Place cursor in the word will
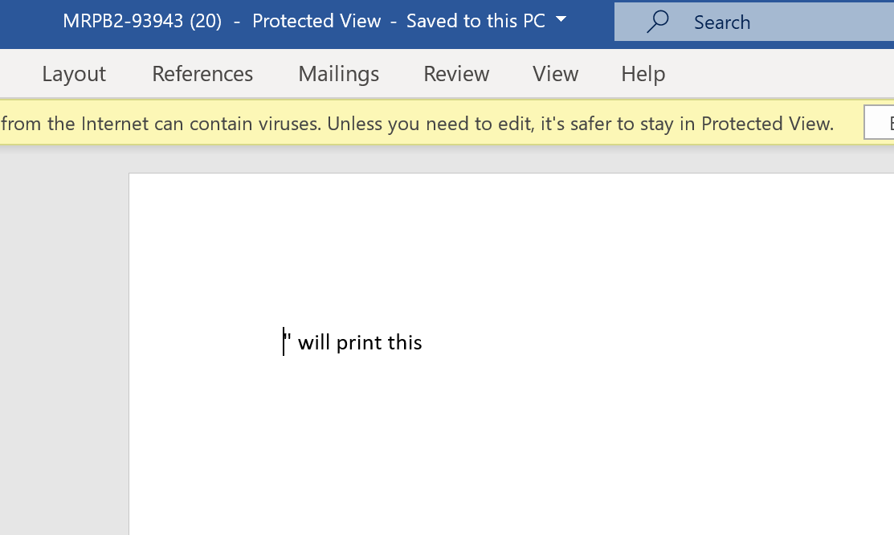 click(x=313, y=343)
